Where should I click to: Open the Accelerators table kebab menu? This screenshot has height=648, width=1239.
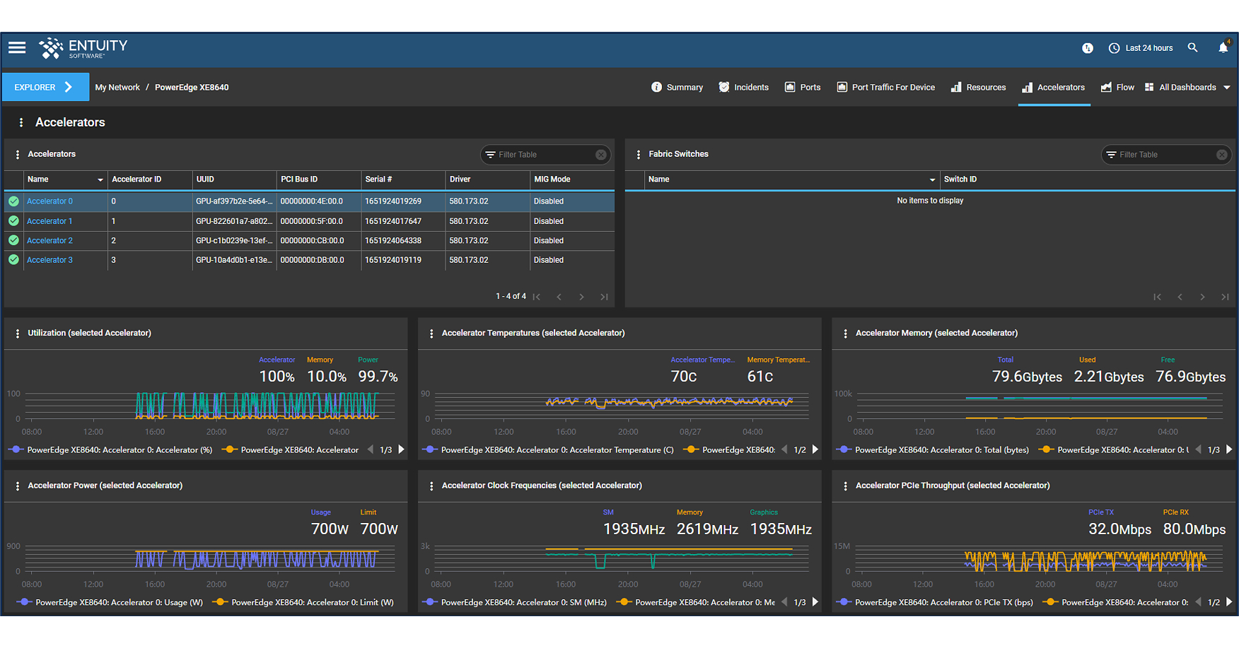point(18,154)
